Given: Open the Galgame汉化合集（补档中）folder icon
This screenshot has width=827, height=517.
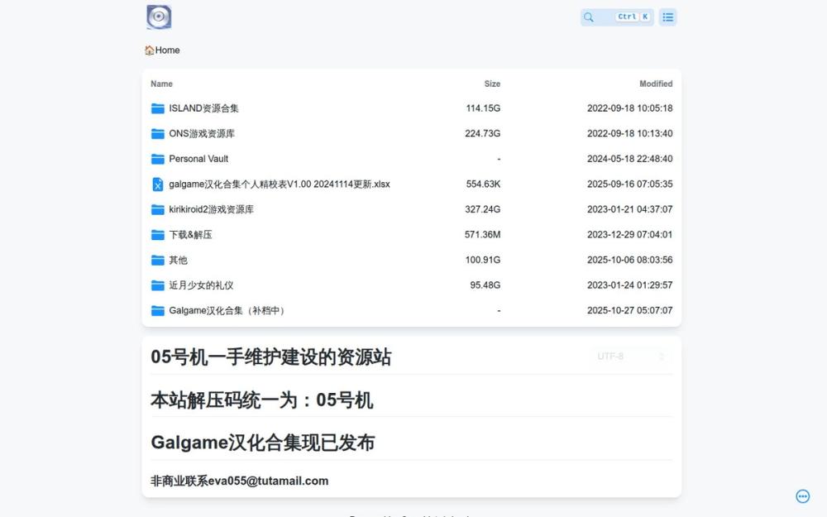Looking at the screenshot, I should (x=158, y=311).
